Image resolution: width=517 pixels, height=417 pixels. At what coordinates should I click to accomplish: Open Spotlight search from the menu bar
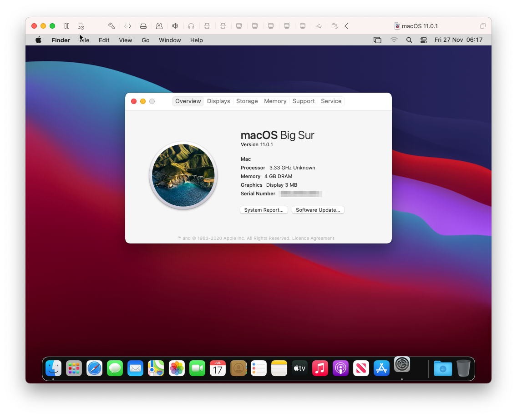[x=409, y=40]
